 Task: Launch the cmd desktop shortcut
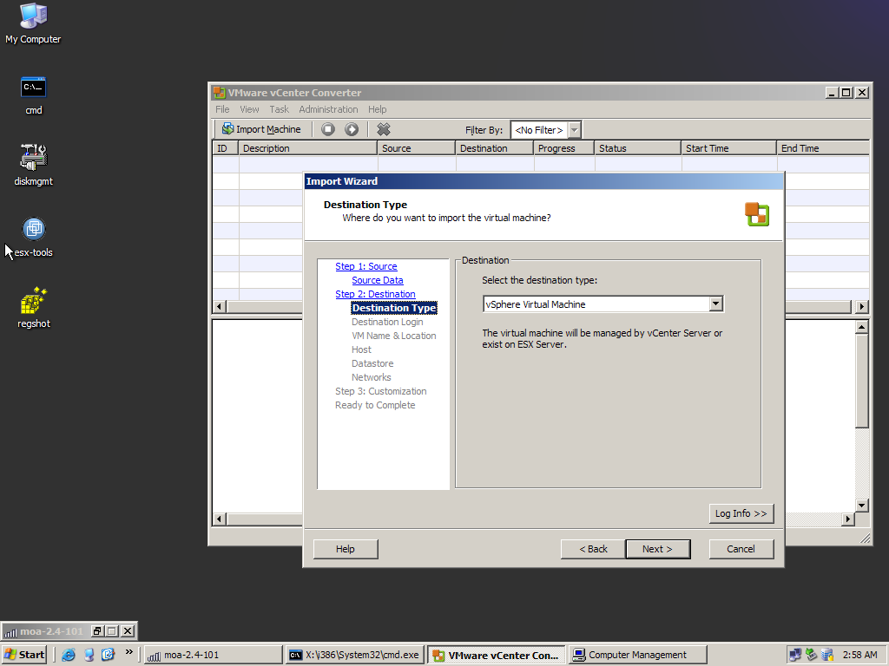(34, 95)
